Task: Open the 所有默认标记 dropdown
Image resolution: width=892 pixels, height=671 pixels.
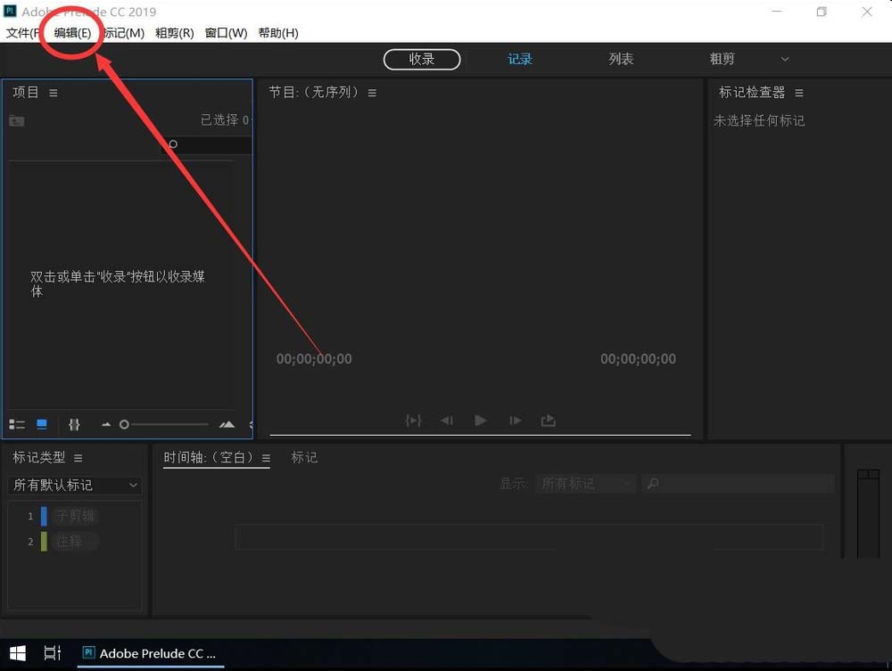Action: click(x=74, y=485)
